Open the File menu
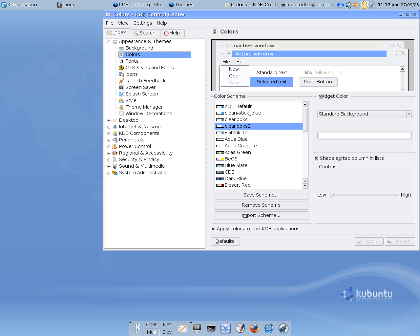The image size is (420, 336). [x=110, y=23]
